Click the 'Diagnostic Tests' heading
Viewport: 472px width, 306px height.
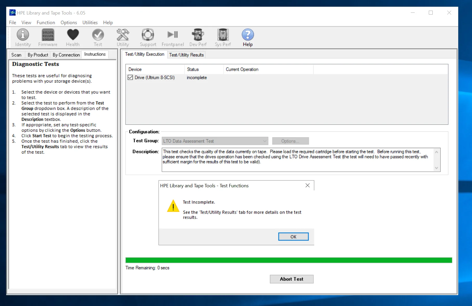point(36,64)
